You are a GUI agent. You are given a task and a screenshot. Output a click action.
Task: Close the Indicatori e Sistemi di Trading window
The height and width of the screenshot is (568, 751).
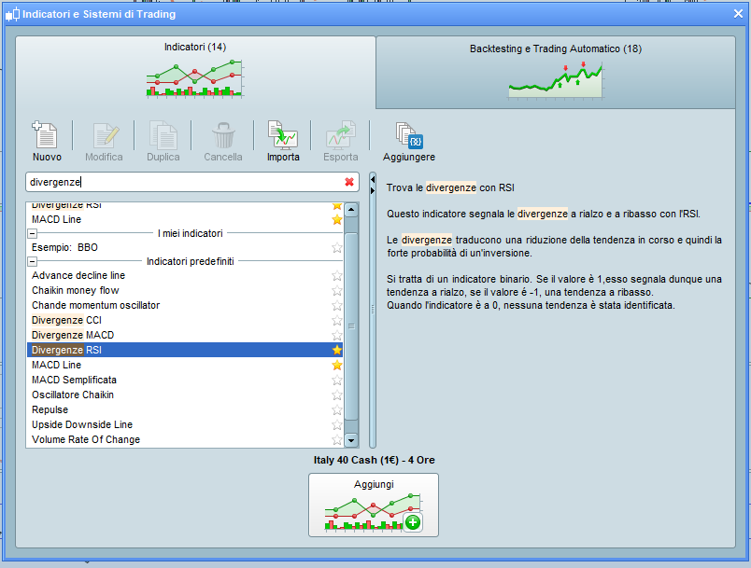click(738, 14)
